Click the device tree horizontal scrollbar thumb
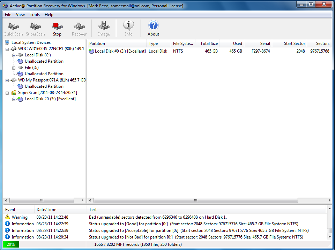Image resolution: width=335 pixels, height=250 pixels. point(42,200)
